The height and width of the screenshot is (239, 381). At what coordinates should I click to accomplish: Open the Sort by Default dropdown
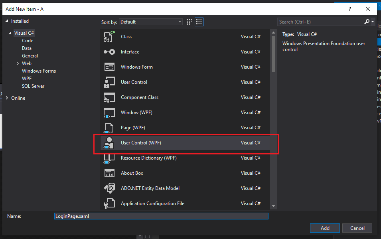151,22
